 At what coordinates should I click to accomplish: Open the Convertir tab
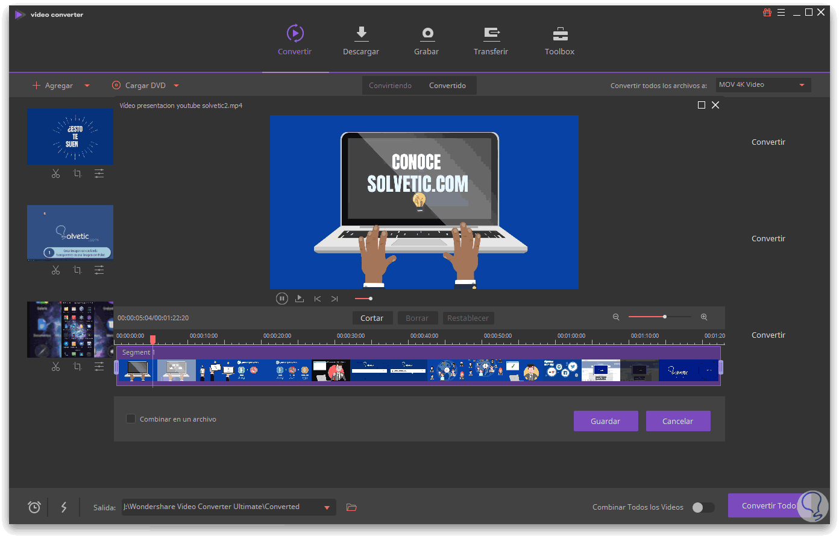[x=295, y=40]
